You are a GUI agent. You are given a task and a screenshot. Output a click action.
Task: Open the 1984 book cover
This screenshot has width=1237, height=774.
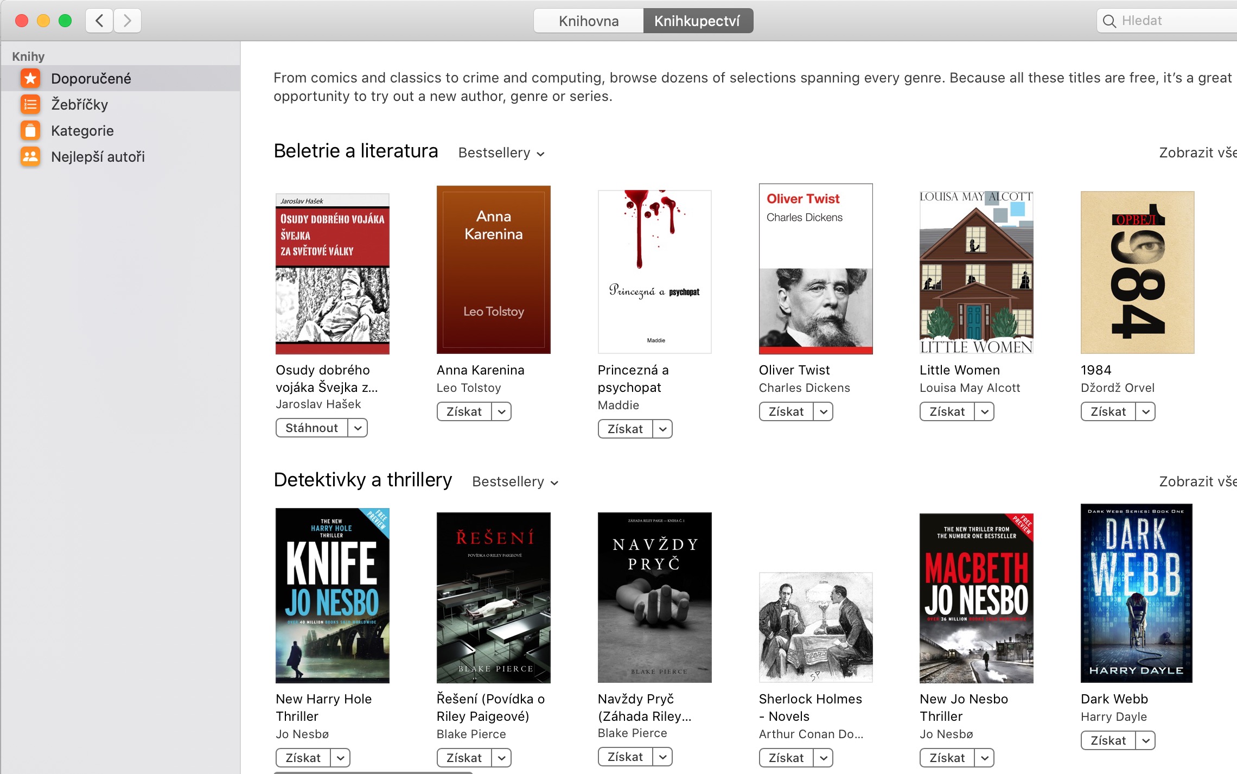[1137, 272]
